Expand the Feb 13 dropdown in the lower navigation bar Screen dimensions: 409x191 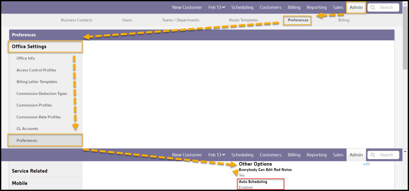[217, 155]
